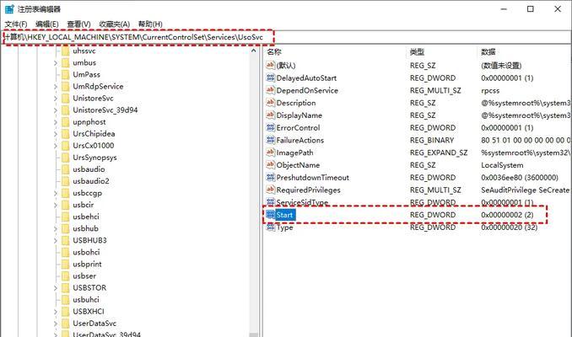The height and width of the screenshot is (337, 572).
Task: Open the 编辑(E) menu
Action: [x=46, y=24]
